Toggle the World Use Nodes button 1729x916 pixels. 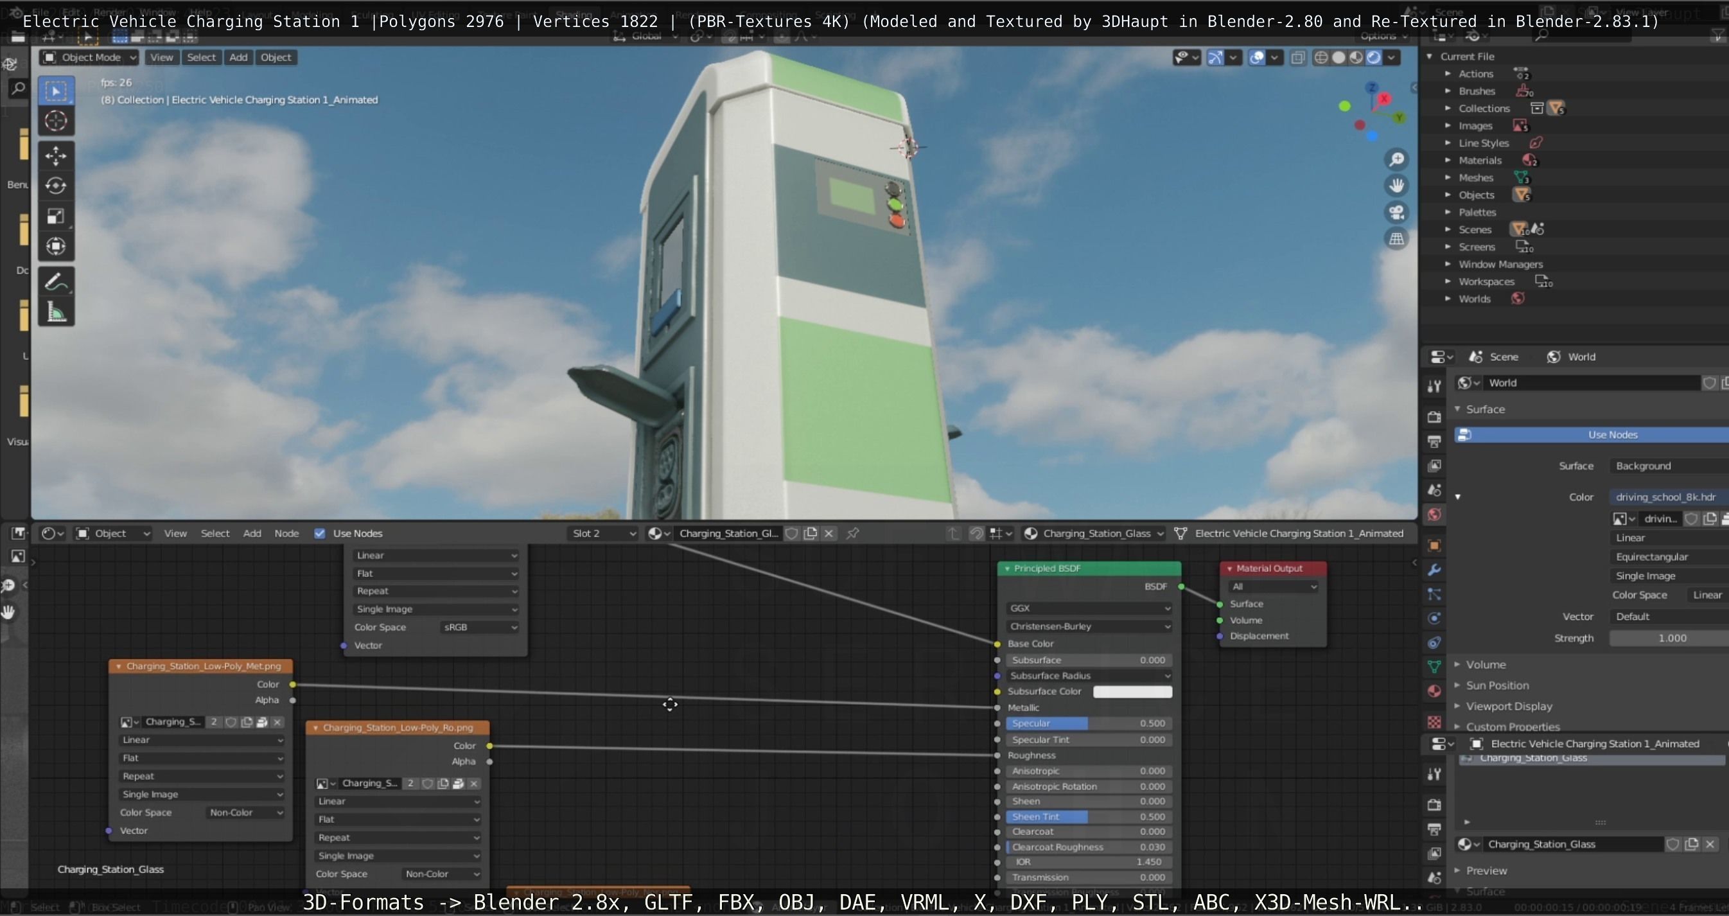pos(1592,435)
